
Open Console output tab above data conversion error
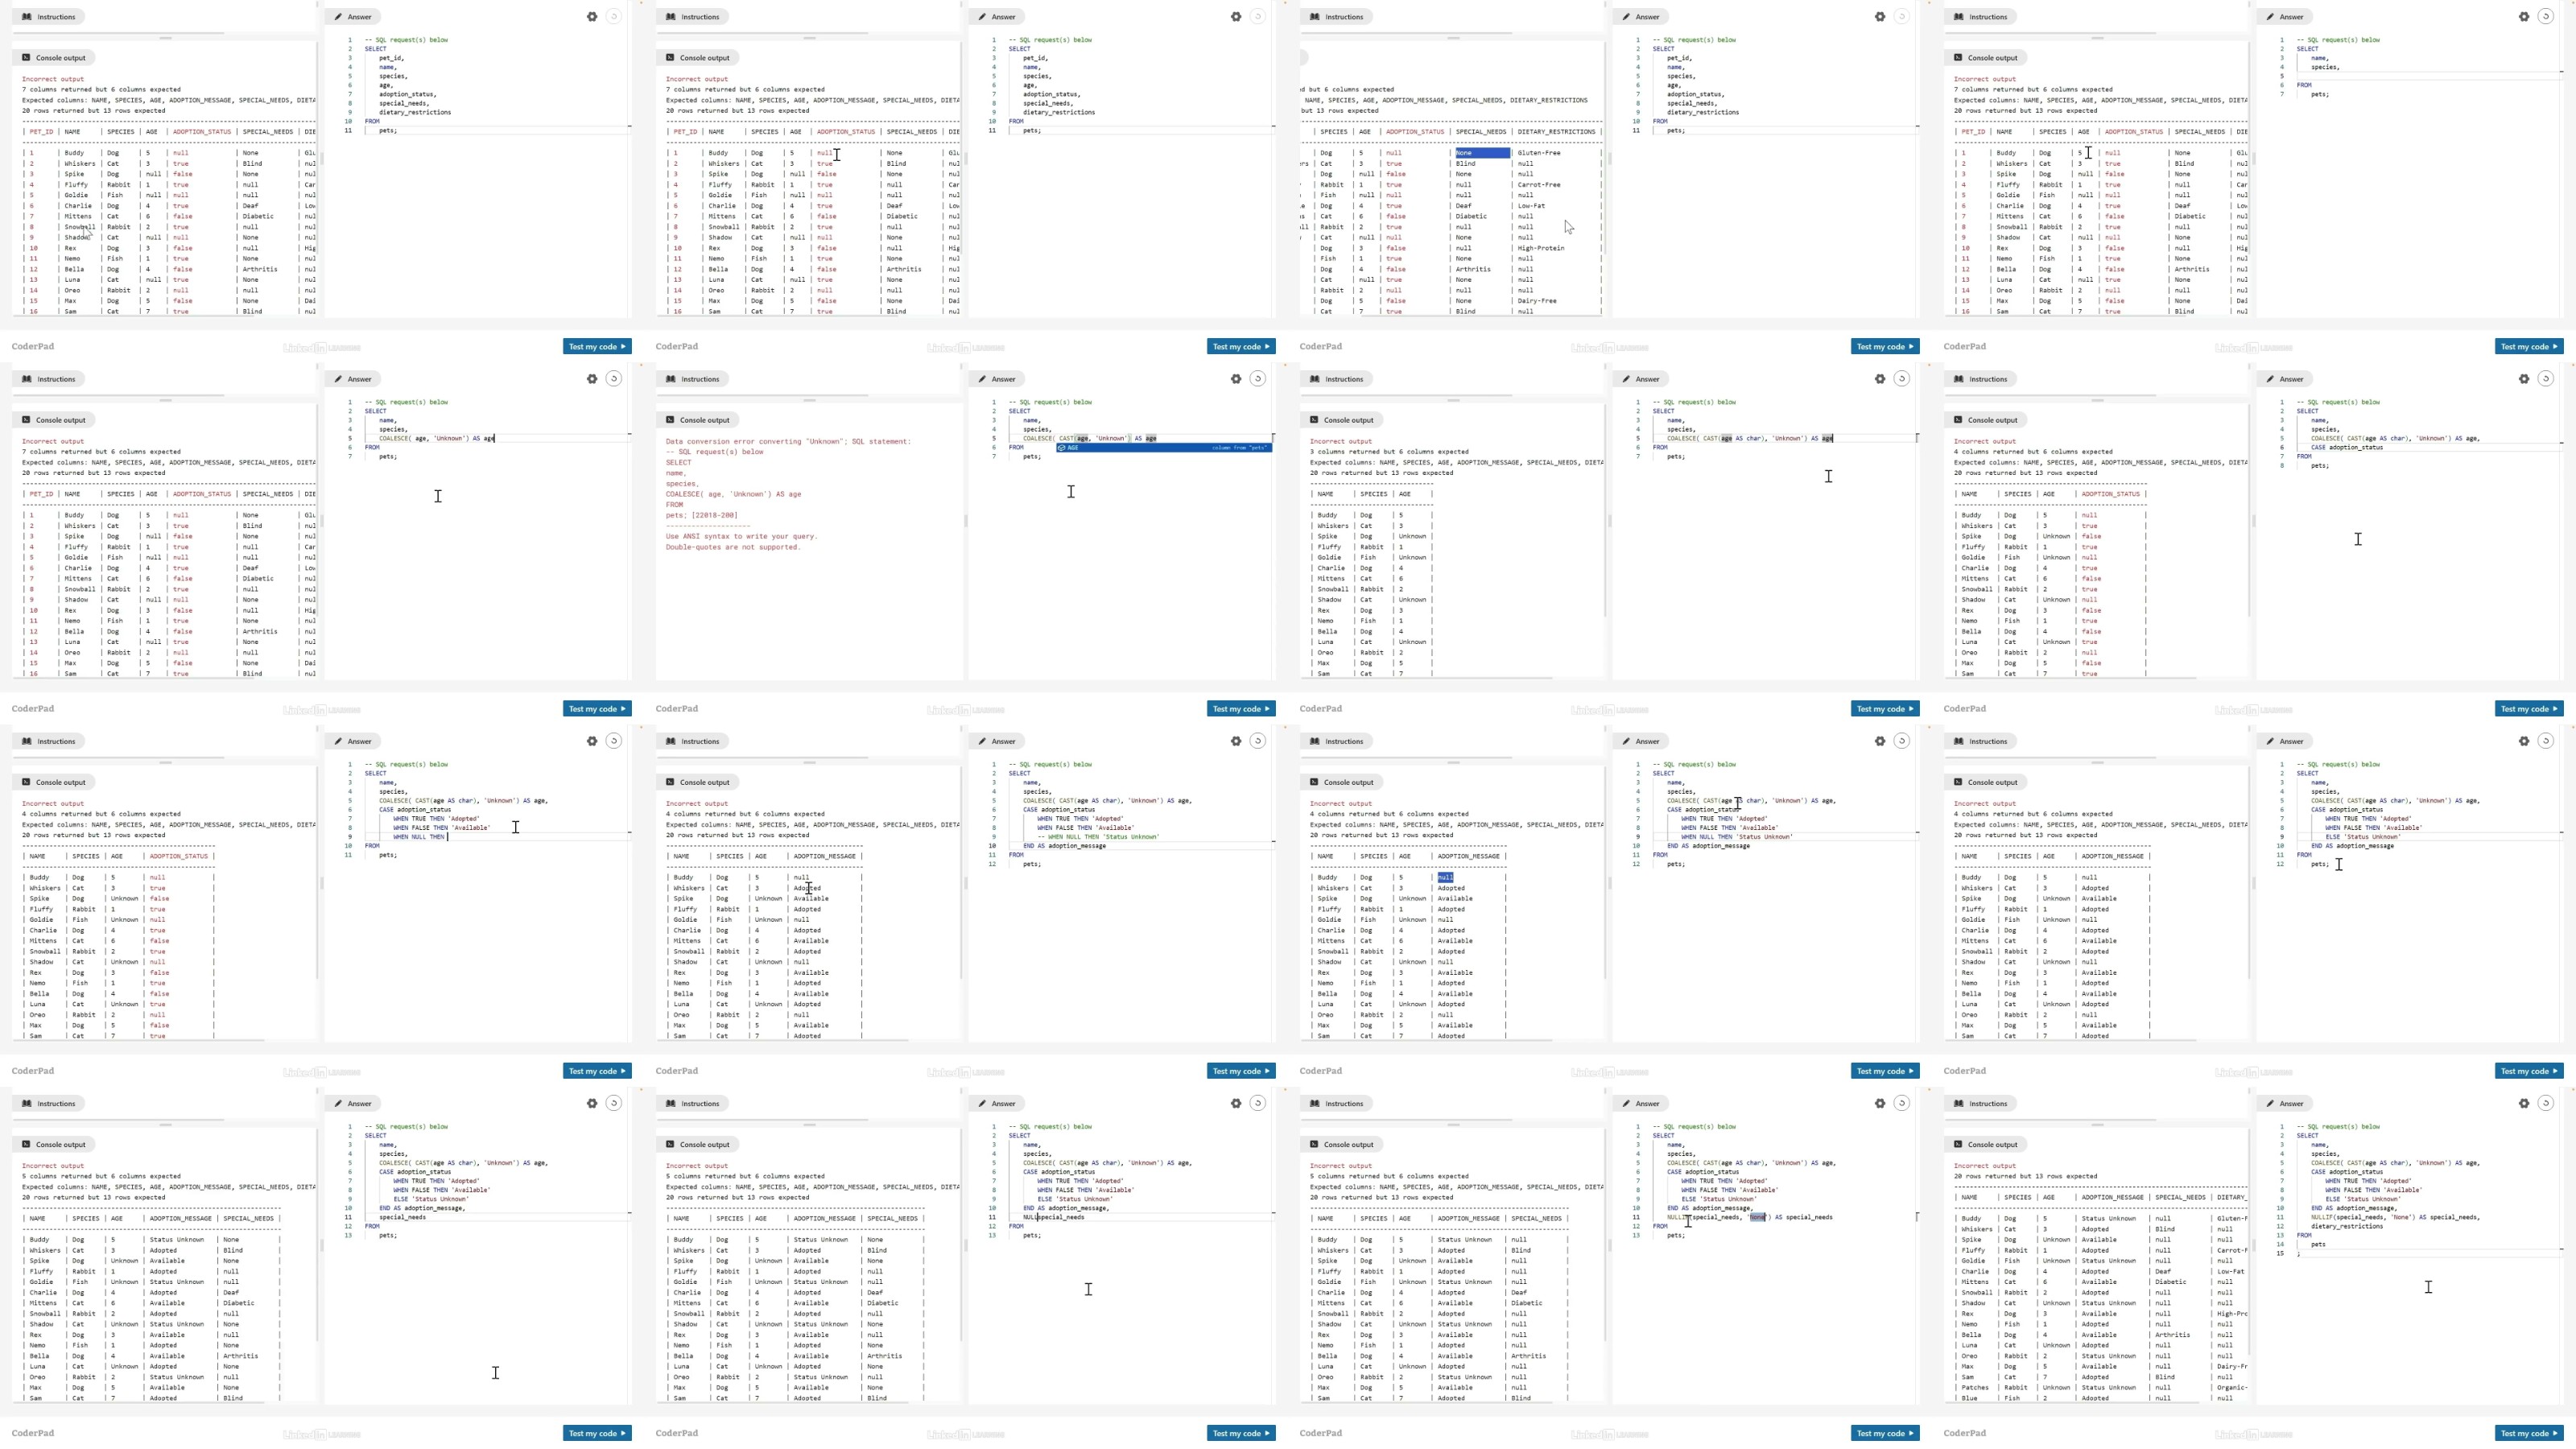698,420
